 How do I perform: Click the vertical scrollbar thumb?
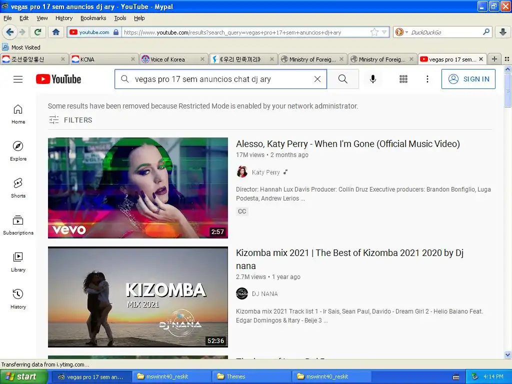click(x=508, y=90)
